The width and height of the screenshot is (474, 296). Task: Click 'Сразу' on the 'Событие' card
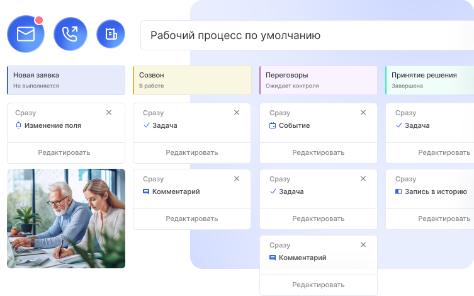pyautogui.click(x=280, y=113)
